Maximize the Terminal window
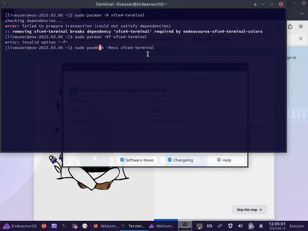This screenshot has height=231, width=308. pos(272,4)
